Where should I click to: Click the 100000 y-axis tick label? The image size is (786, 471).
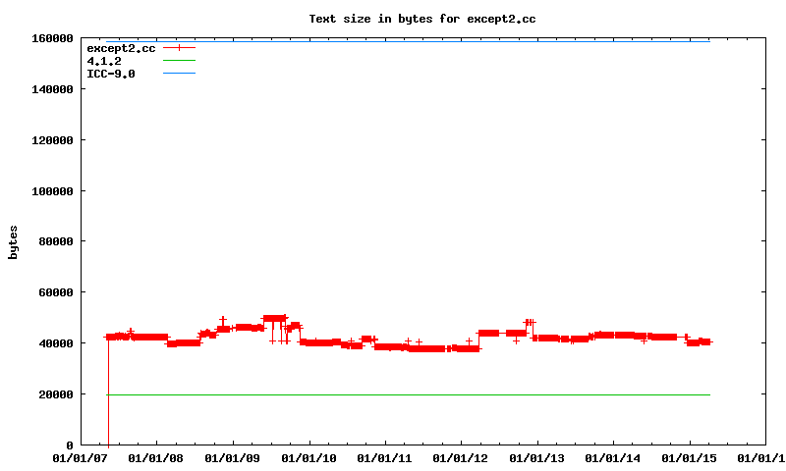click(x=50, y=190)
